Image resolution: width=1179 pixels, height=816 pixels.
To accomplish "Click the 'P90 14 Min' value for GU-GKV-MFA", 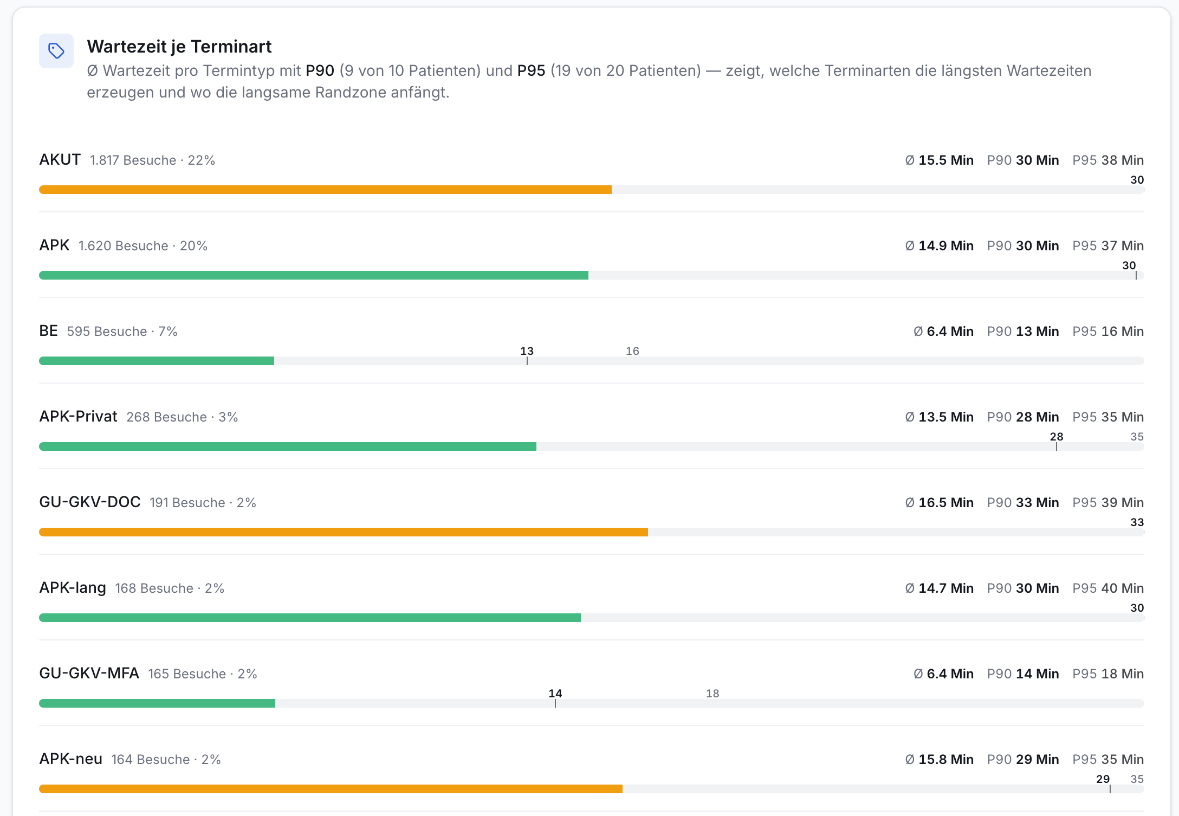I will point(1023,674).
